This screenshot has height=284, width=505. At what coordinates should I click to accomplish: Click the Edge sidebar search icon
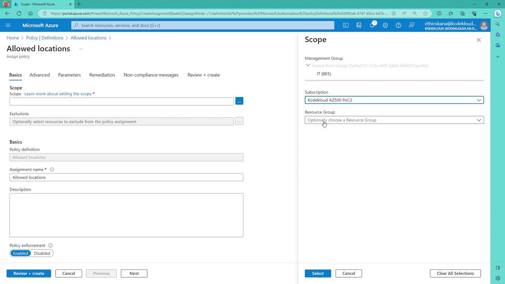point(498,24)
